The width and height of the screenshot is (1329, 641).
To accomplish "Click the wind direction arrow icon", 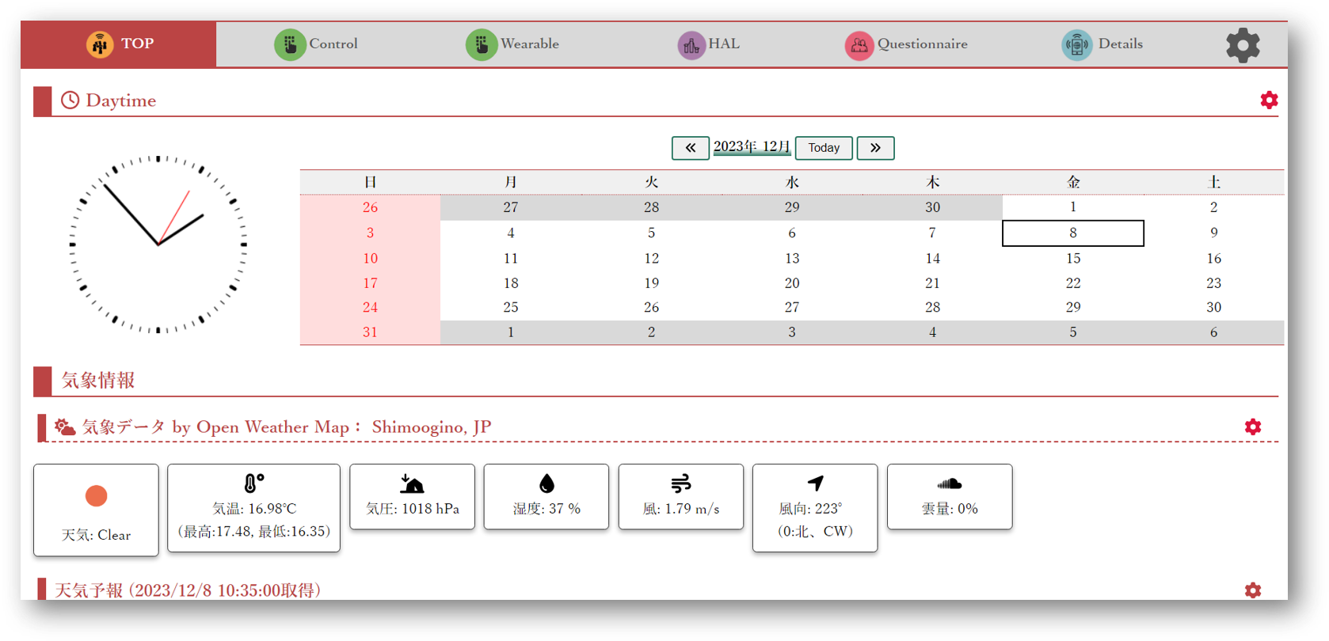I will [816, 483].
